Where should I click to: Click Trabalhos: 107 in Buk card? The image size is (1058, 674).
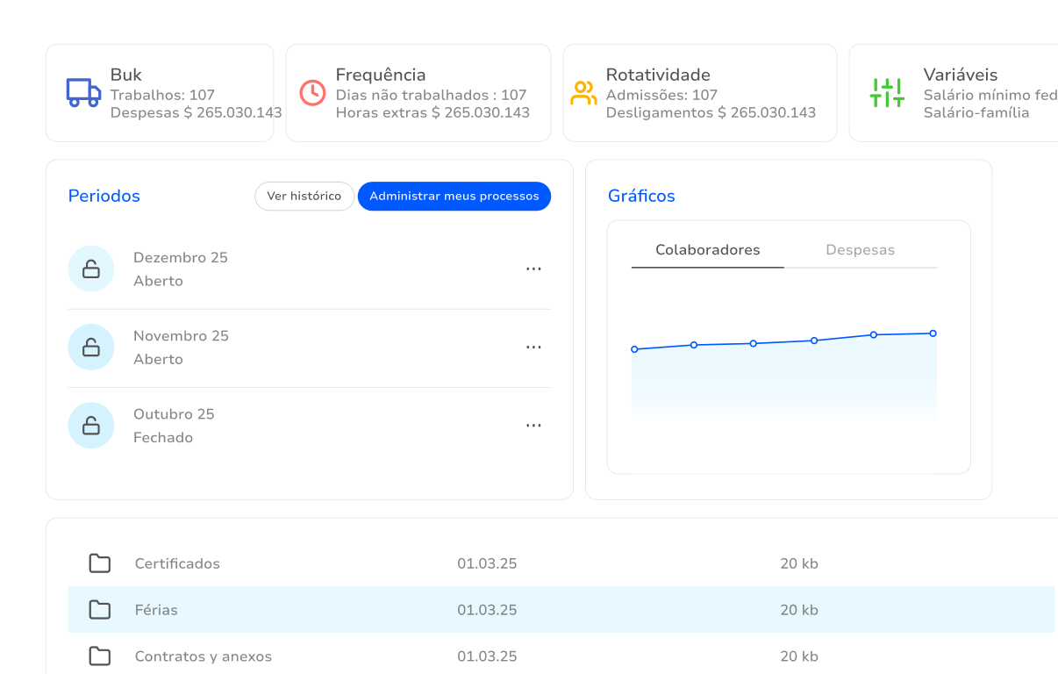click(x=162, y=95)
